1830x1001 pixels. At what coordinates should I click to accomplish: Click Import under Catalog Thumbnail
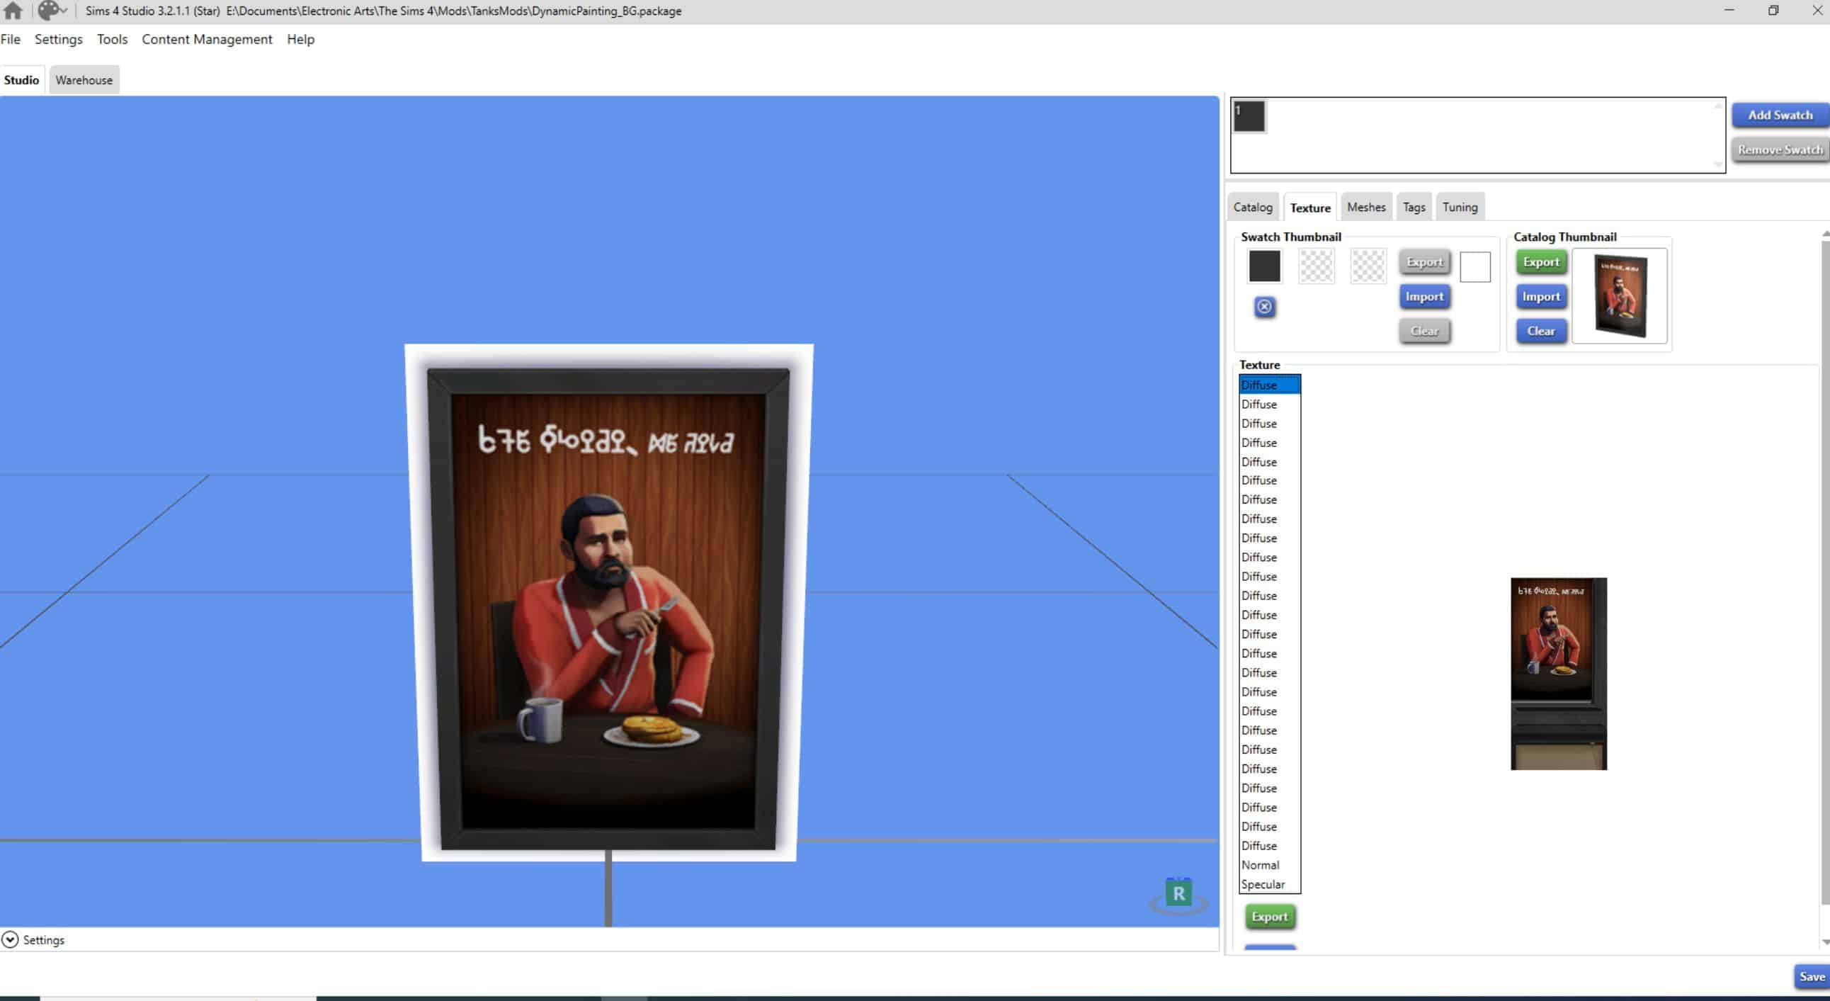(x=1540, y=297)
